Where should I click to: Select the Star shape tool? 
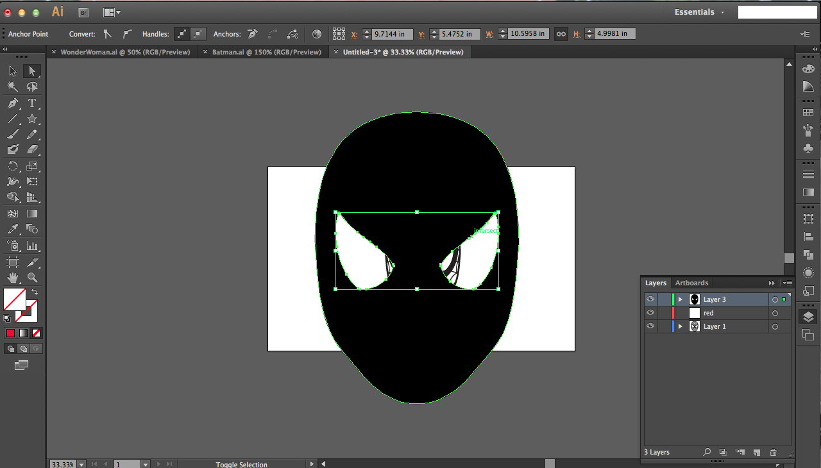[x=31, y=119]
